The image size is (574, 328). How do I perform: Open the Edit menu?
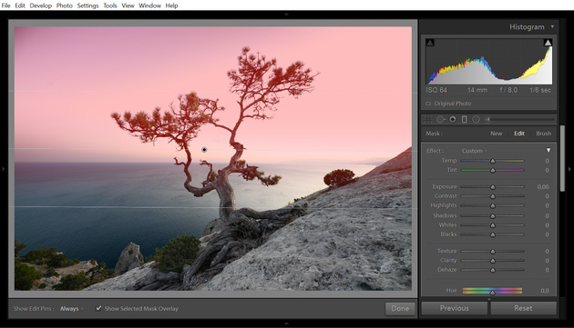coord(20,5)
